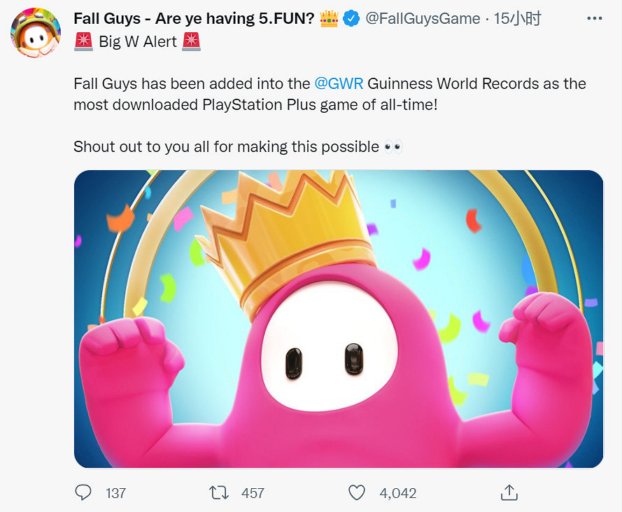Click the blue verified badge

point(351,19)
